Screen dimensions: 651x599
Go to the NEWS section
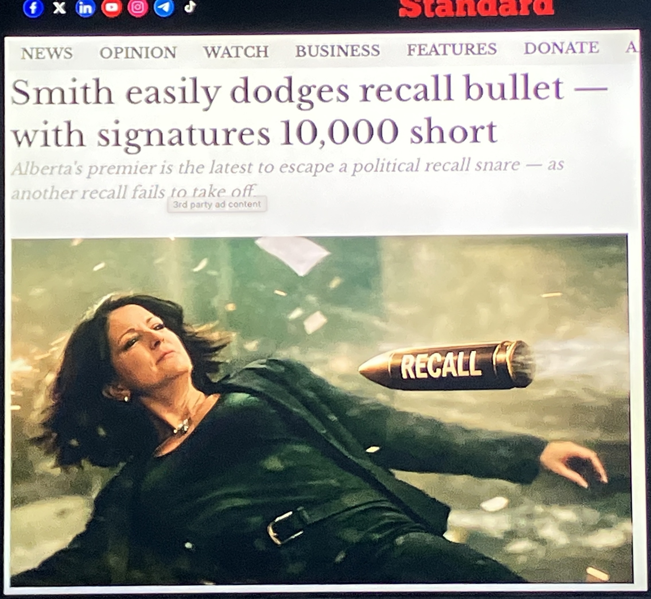pos(47,53)
